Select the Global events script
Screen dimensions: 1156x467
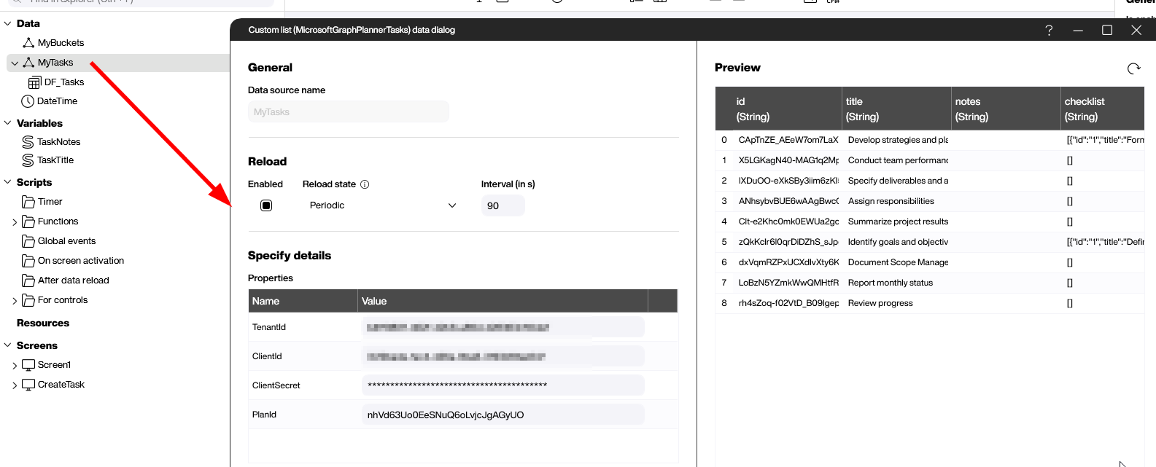(x=66, y=241)
